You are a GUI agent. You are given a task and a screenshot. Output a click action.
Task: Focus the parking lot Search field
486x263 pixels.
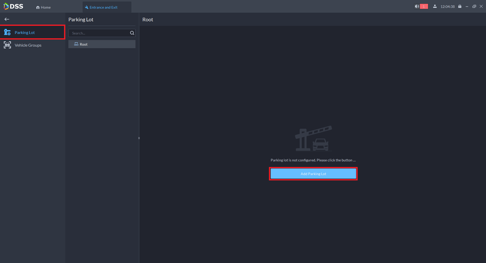point(102,33)
